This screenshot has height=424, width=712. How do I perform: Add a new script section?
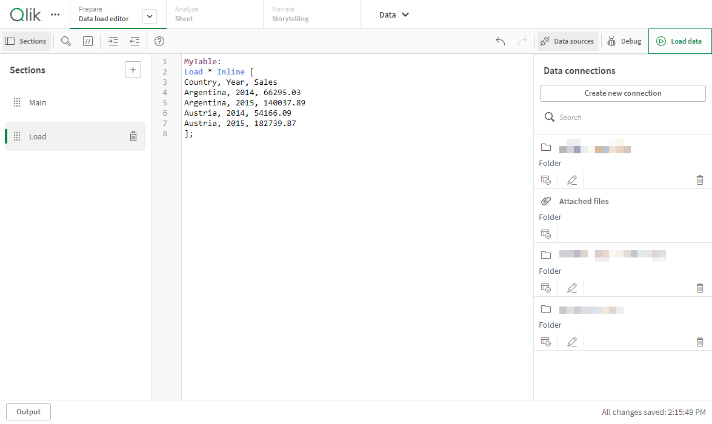(133, 69)
